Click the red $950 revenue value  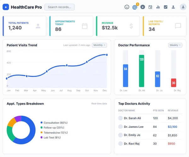(171, 143)
